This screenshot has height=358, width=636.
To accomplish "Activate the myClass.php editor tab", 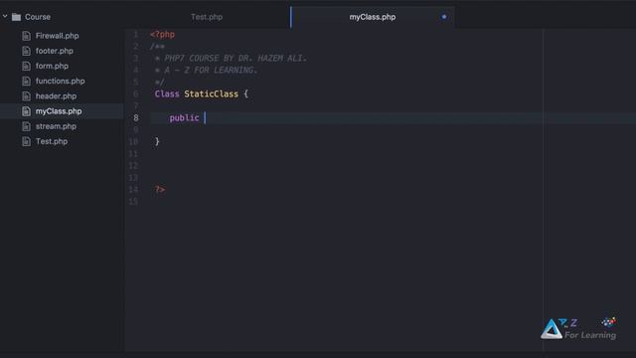I will point(373,17).
